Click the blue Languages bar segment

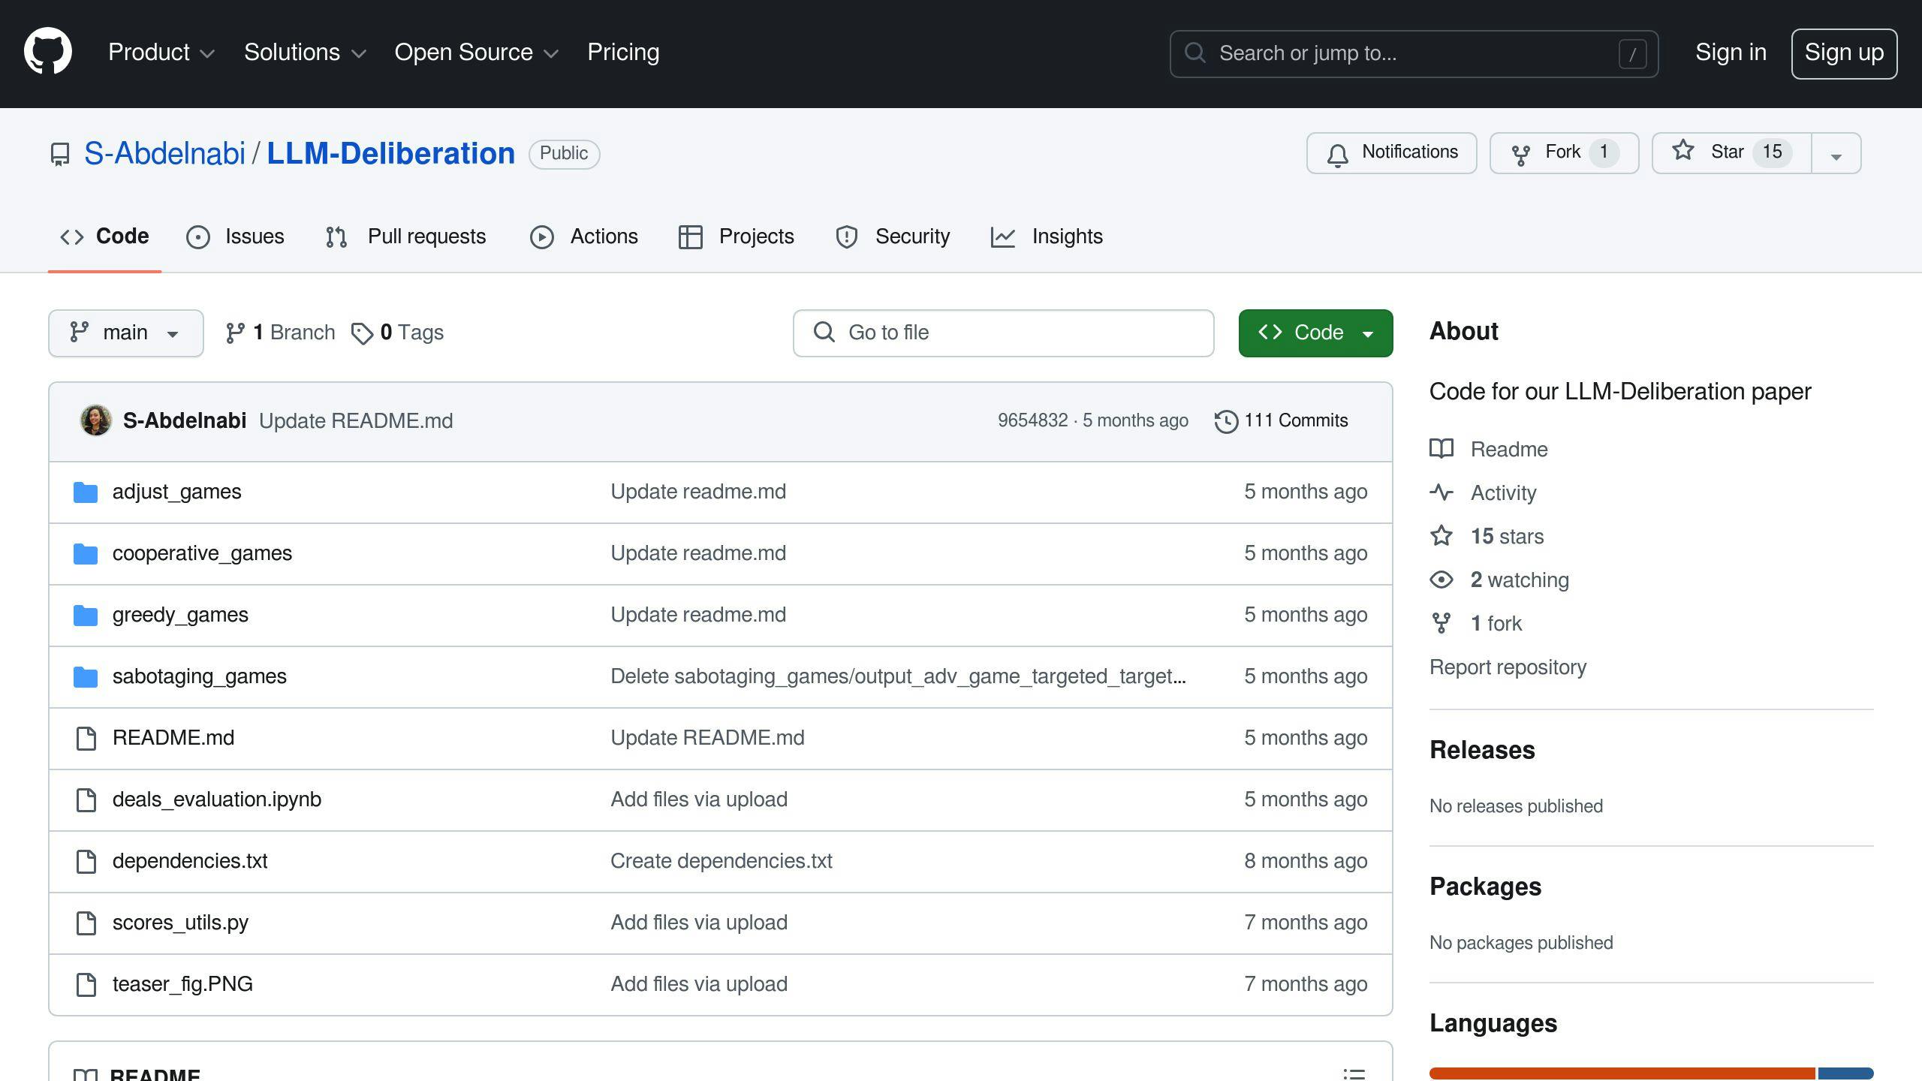pos(1845,1073)
